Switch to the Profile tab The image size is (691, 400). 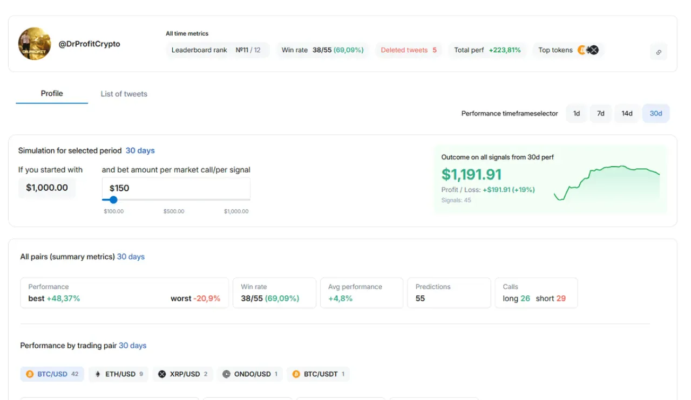tap(52, 94)
